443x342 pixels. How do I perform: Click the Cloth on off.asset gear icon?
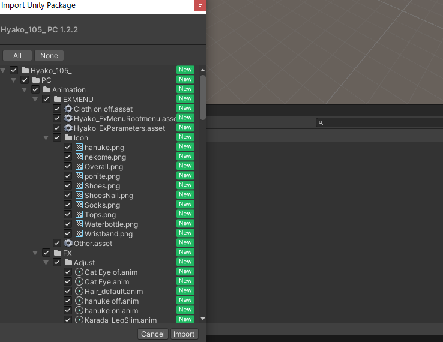[68, 109]
